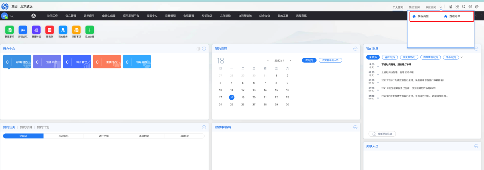This screenshot has width=484, height=170.
Task: Toggle the 我的(0) schedule filter
Action: (x=309, y=60)
